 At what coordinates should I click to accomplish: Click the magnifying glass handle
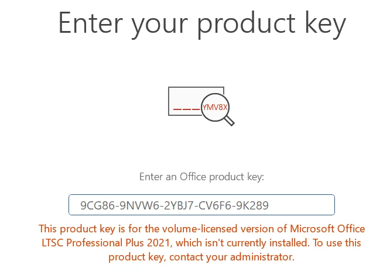coord(230,121)
